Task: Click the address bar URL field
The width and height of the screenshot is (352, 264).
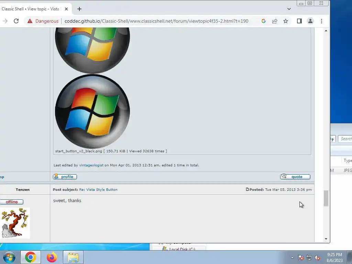Action: coord(156,21)
